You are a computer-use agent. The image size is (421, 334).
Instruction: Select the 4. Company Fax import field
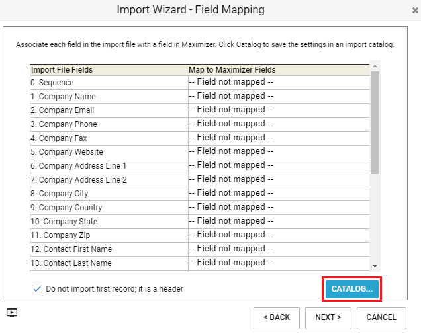point(109,138)
